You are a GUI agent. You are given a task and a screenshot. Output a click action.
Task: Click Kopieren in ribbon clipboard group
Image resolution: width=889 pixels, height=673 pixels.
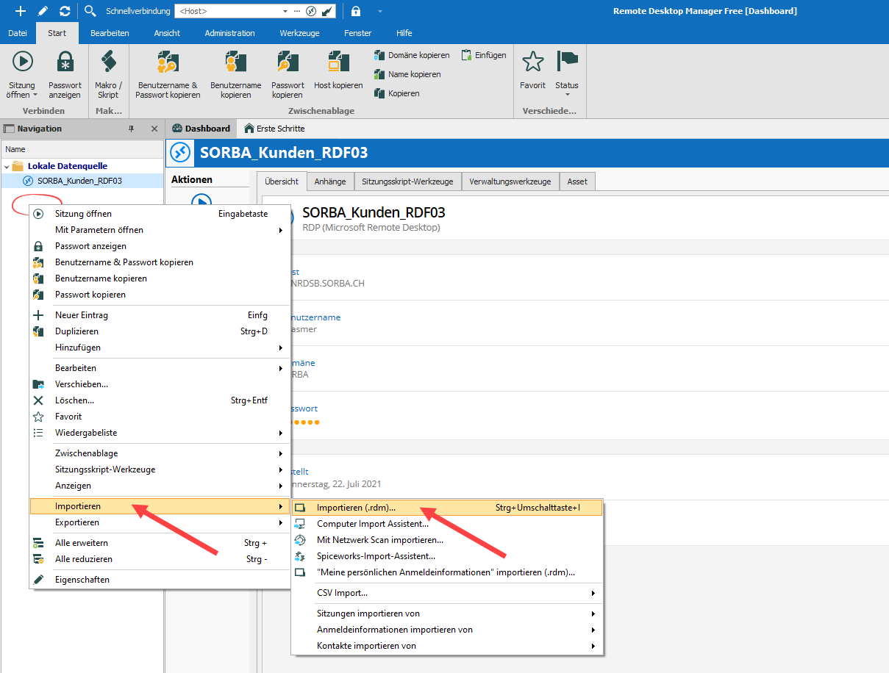(x=397, y=93)
